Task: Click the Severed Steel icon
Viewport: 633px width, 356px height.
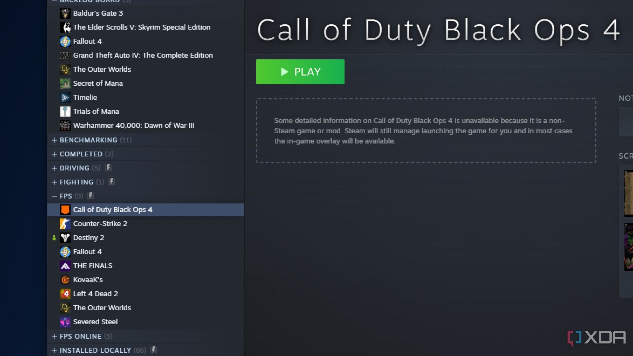Action: [65, 322]
